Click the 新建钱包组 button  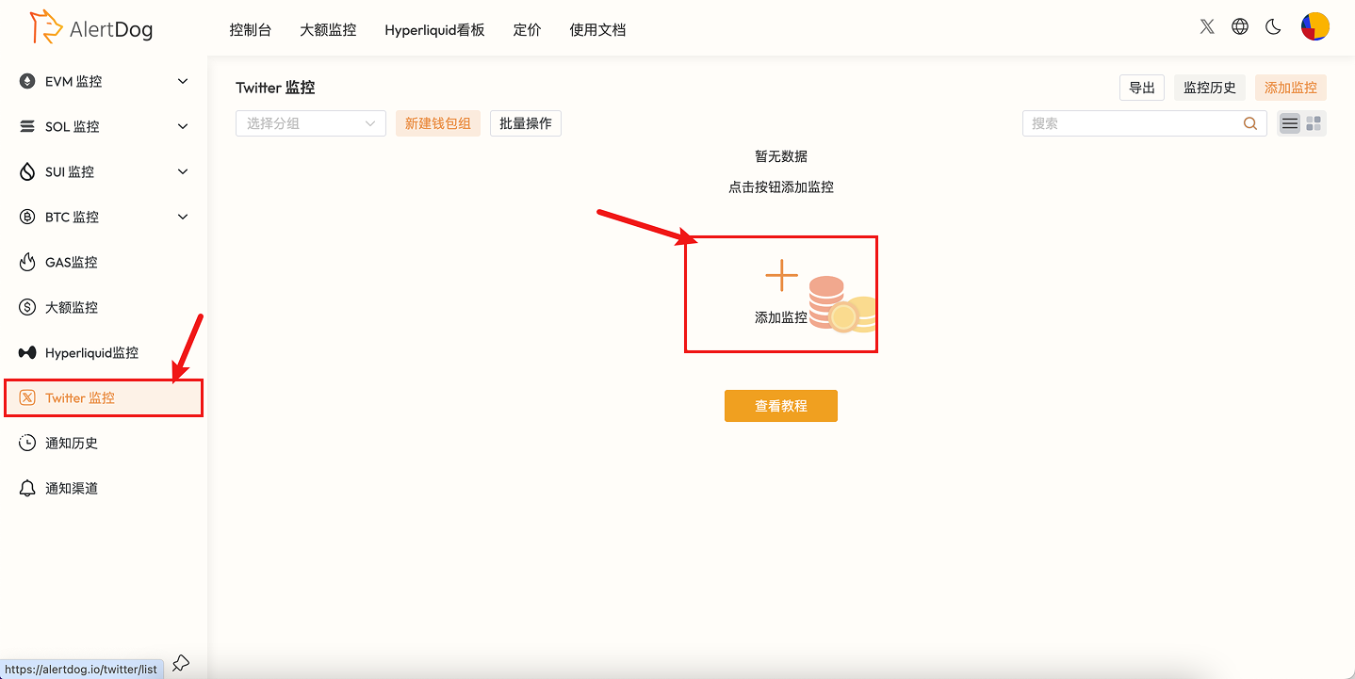[x=438, y=123]
